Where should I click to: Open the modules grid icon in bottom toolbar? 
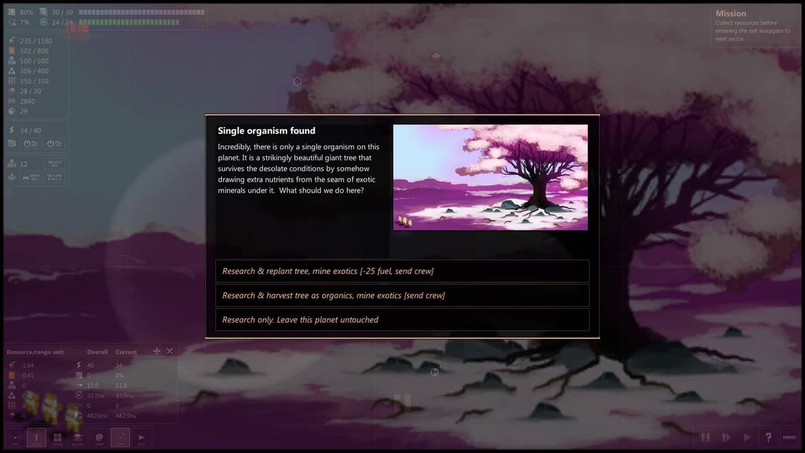click(57, 436)
